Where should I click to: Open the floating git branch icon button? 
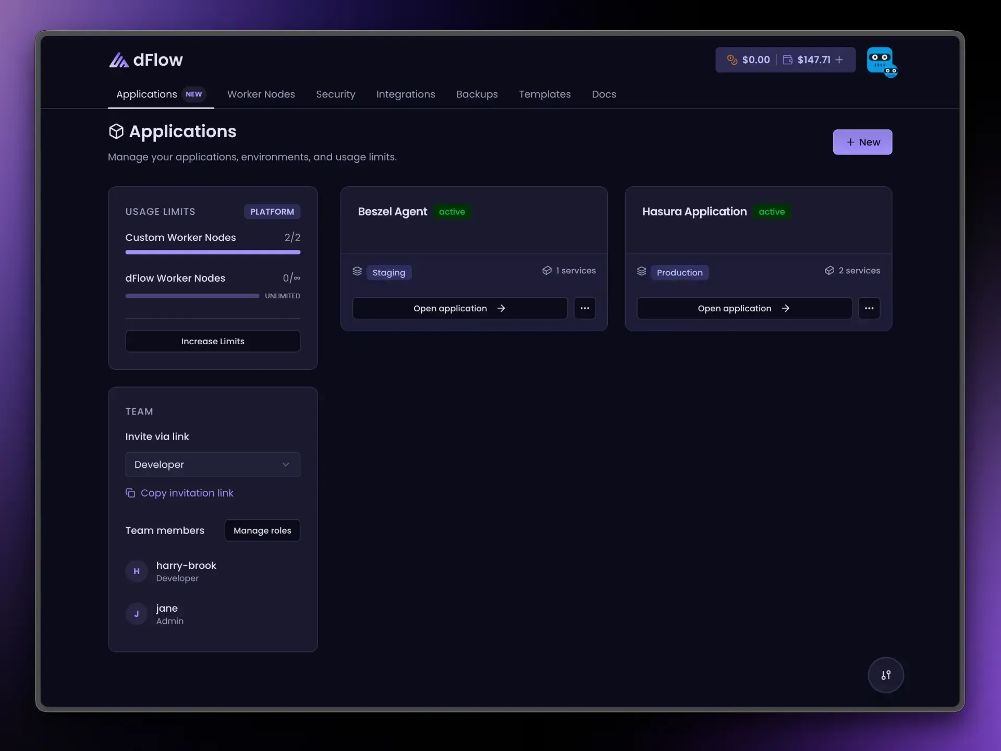click(885, 675)
